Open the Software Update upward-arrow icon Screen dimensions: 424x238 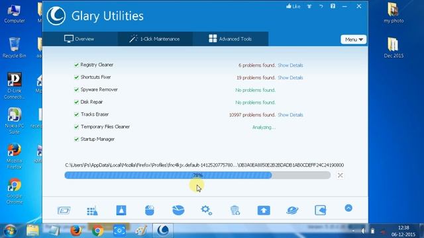pyautogui.click(x=264, y=210)
